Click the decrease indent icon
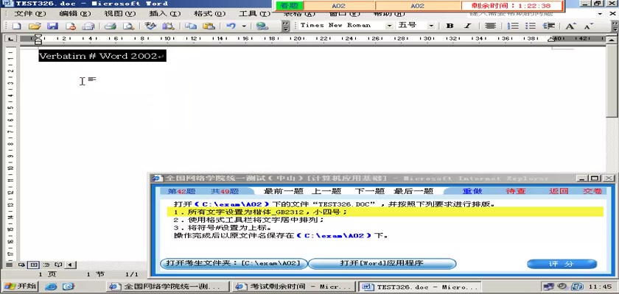Viewport: 619px width, 294px height. pyautogui.click(x=549, y=26)
